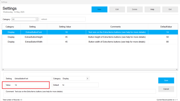Save the setting changes

click(x=166, y=80)
